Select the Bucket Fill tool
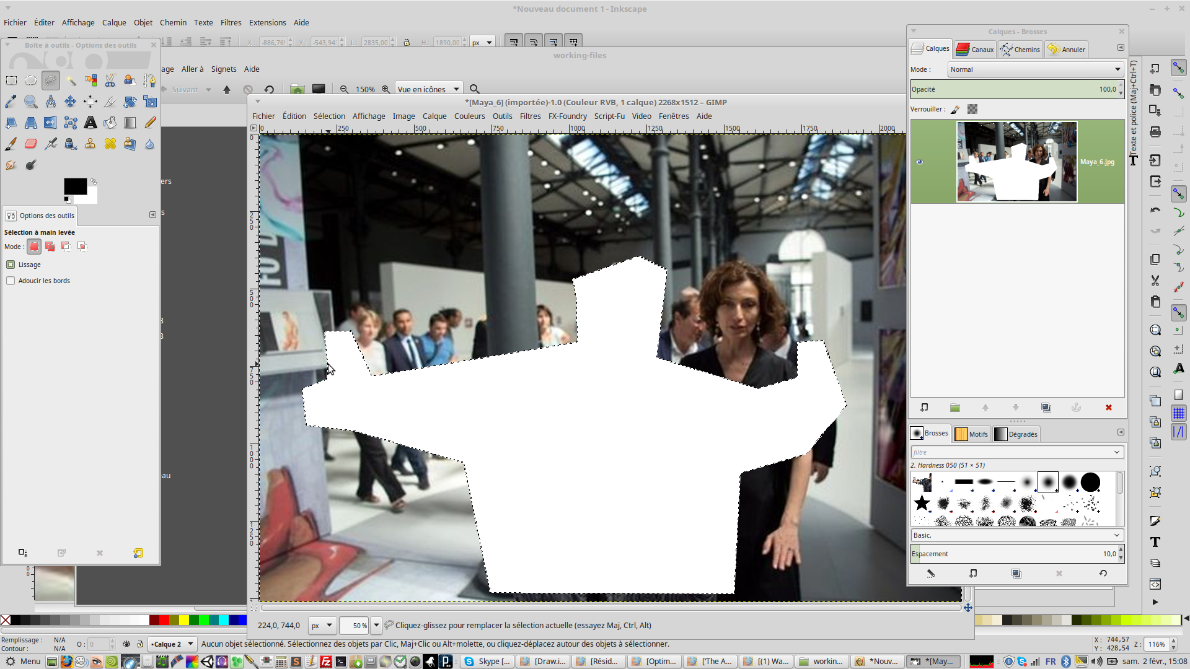The height and width of the screenshot is (669, 1190). (110, 123)
